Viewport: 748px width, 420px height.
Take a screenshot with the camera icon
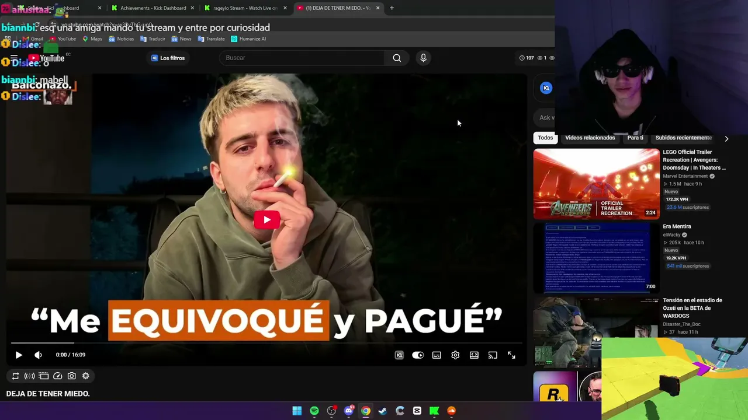coord(72,376)
